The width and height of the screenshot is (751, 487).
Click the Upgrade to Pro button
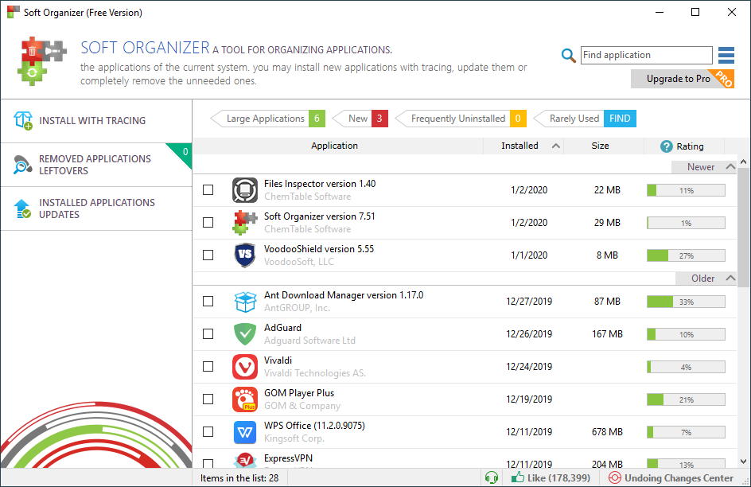click(x=683, y=79)
